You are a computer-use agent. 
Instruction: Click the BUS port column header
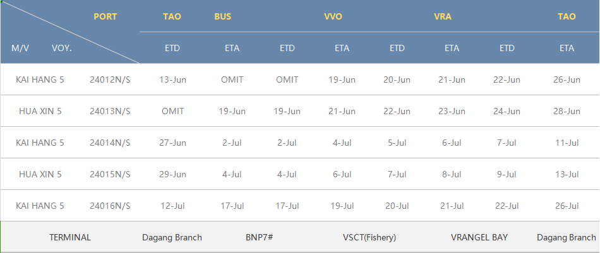pyautogui.click(x=223, y=17)
